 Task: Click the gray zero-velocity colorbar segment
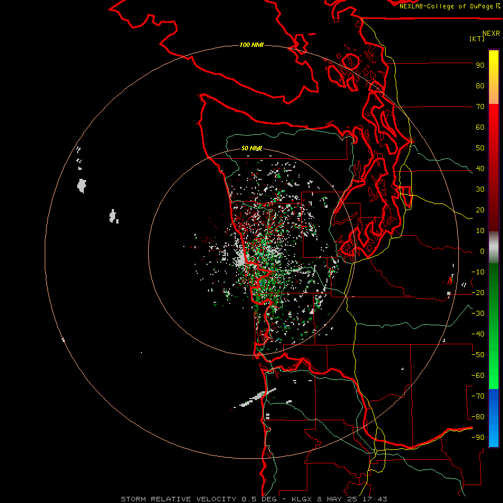[493, 248]
